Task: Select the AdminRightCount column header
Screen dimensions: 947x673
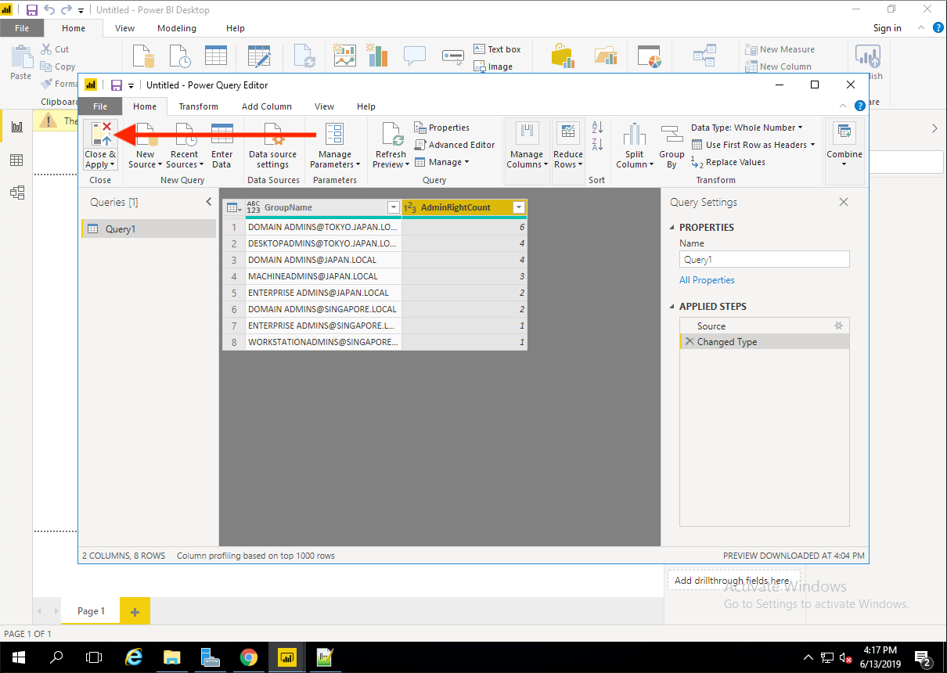Action: pos(464,207)
